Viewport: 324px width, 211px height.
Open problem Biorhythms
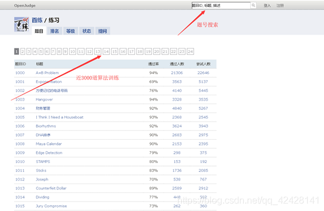click(x=46, y=126)
